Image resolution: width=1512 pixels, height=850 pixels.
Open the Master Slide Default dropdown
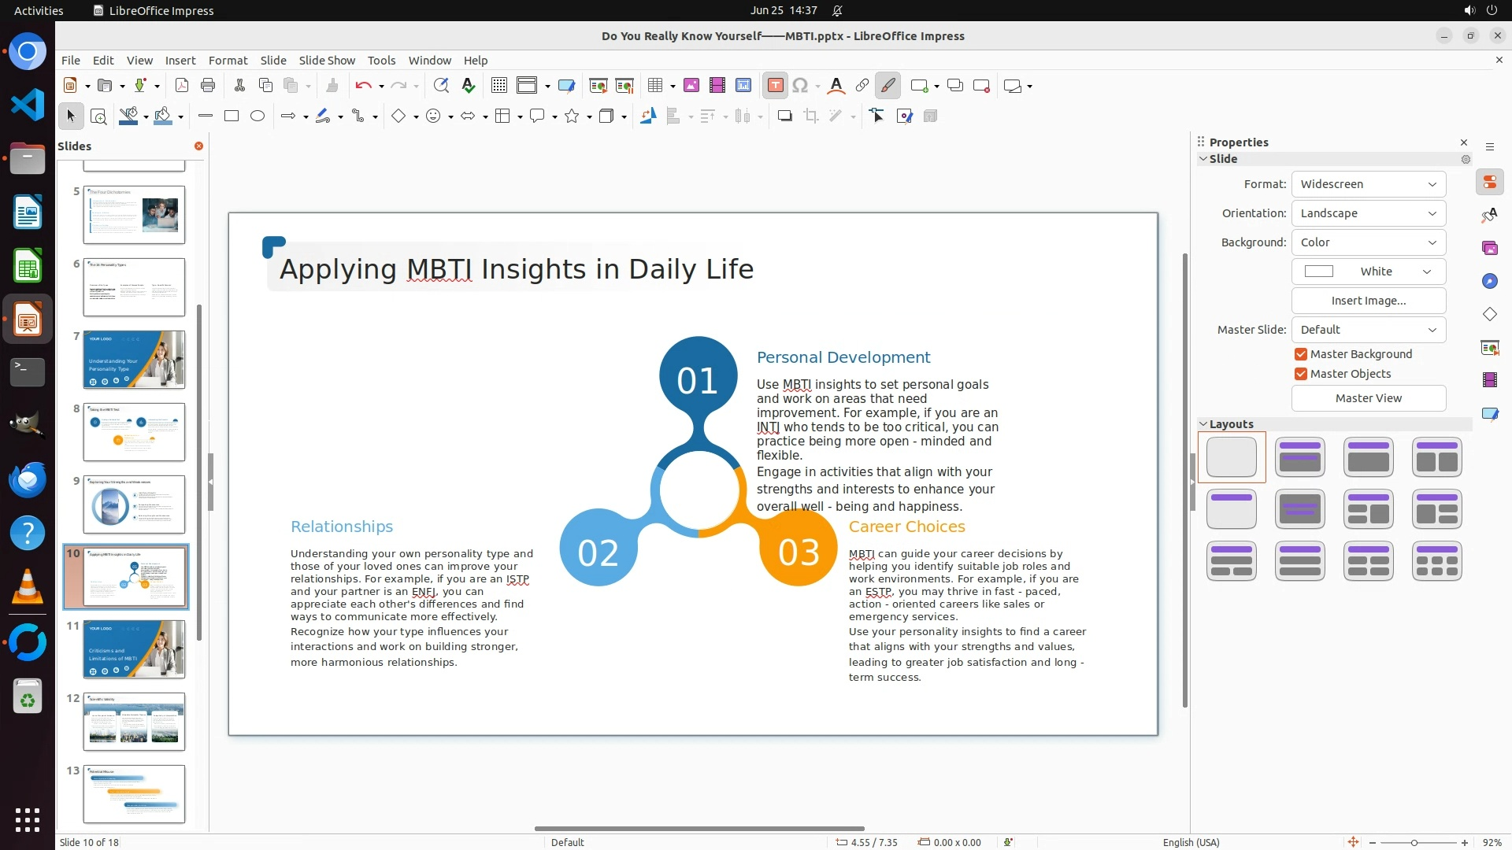(x=1368, y=330)
